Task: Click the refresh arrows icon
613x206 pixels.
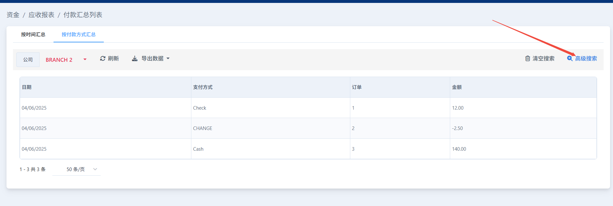Action: click(x=102, y=59)
